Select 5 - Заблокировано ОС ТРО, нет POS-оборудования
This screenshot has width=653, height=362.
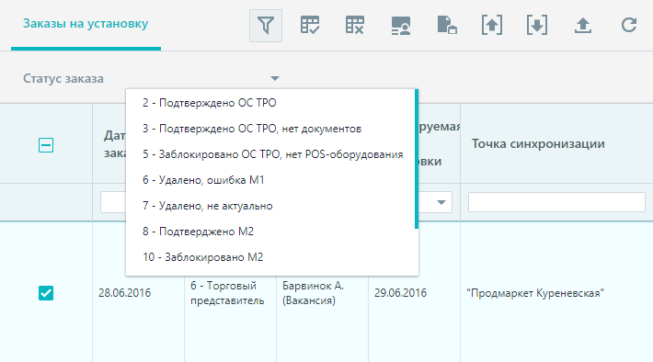273,154
